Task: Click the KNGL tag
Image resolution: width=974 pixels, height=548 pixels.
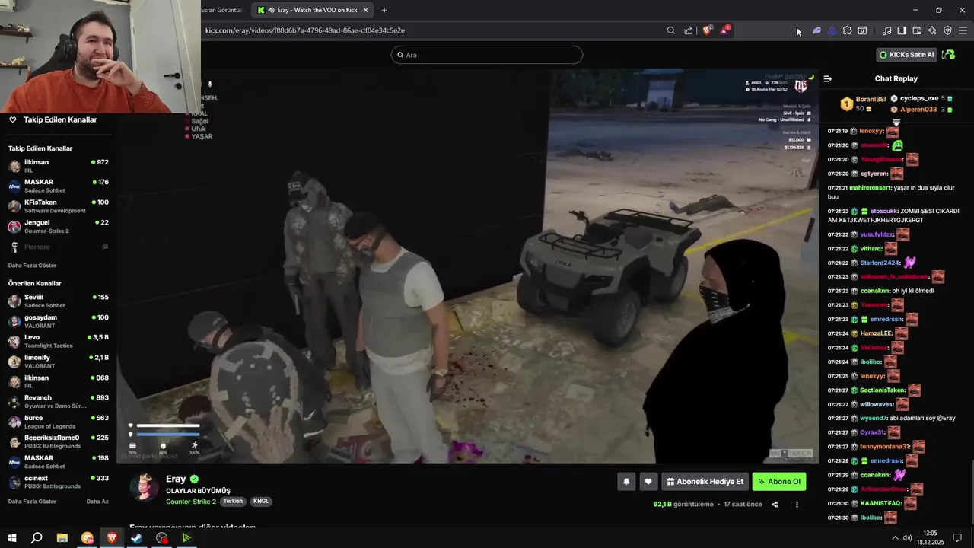Action: (x=261, y=502)
